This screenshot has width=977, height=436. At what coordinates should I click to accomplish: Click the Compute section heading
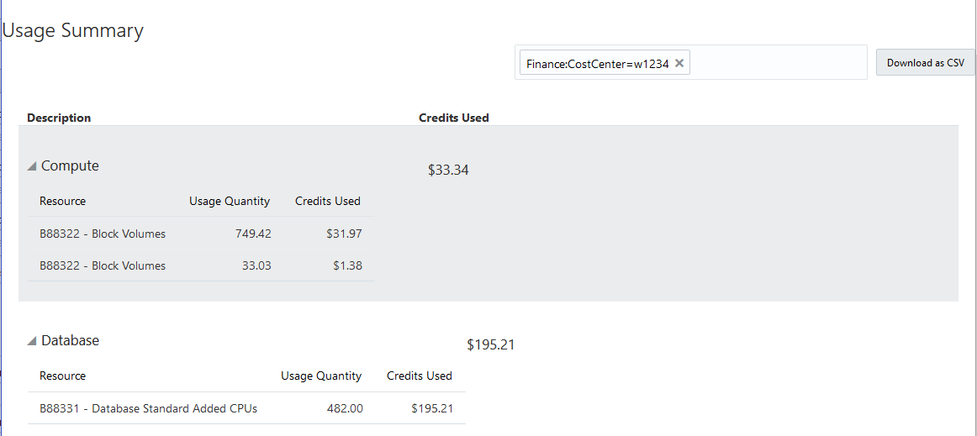coord(70,166)
